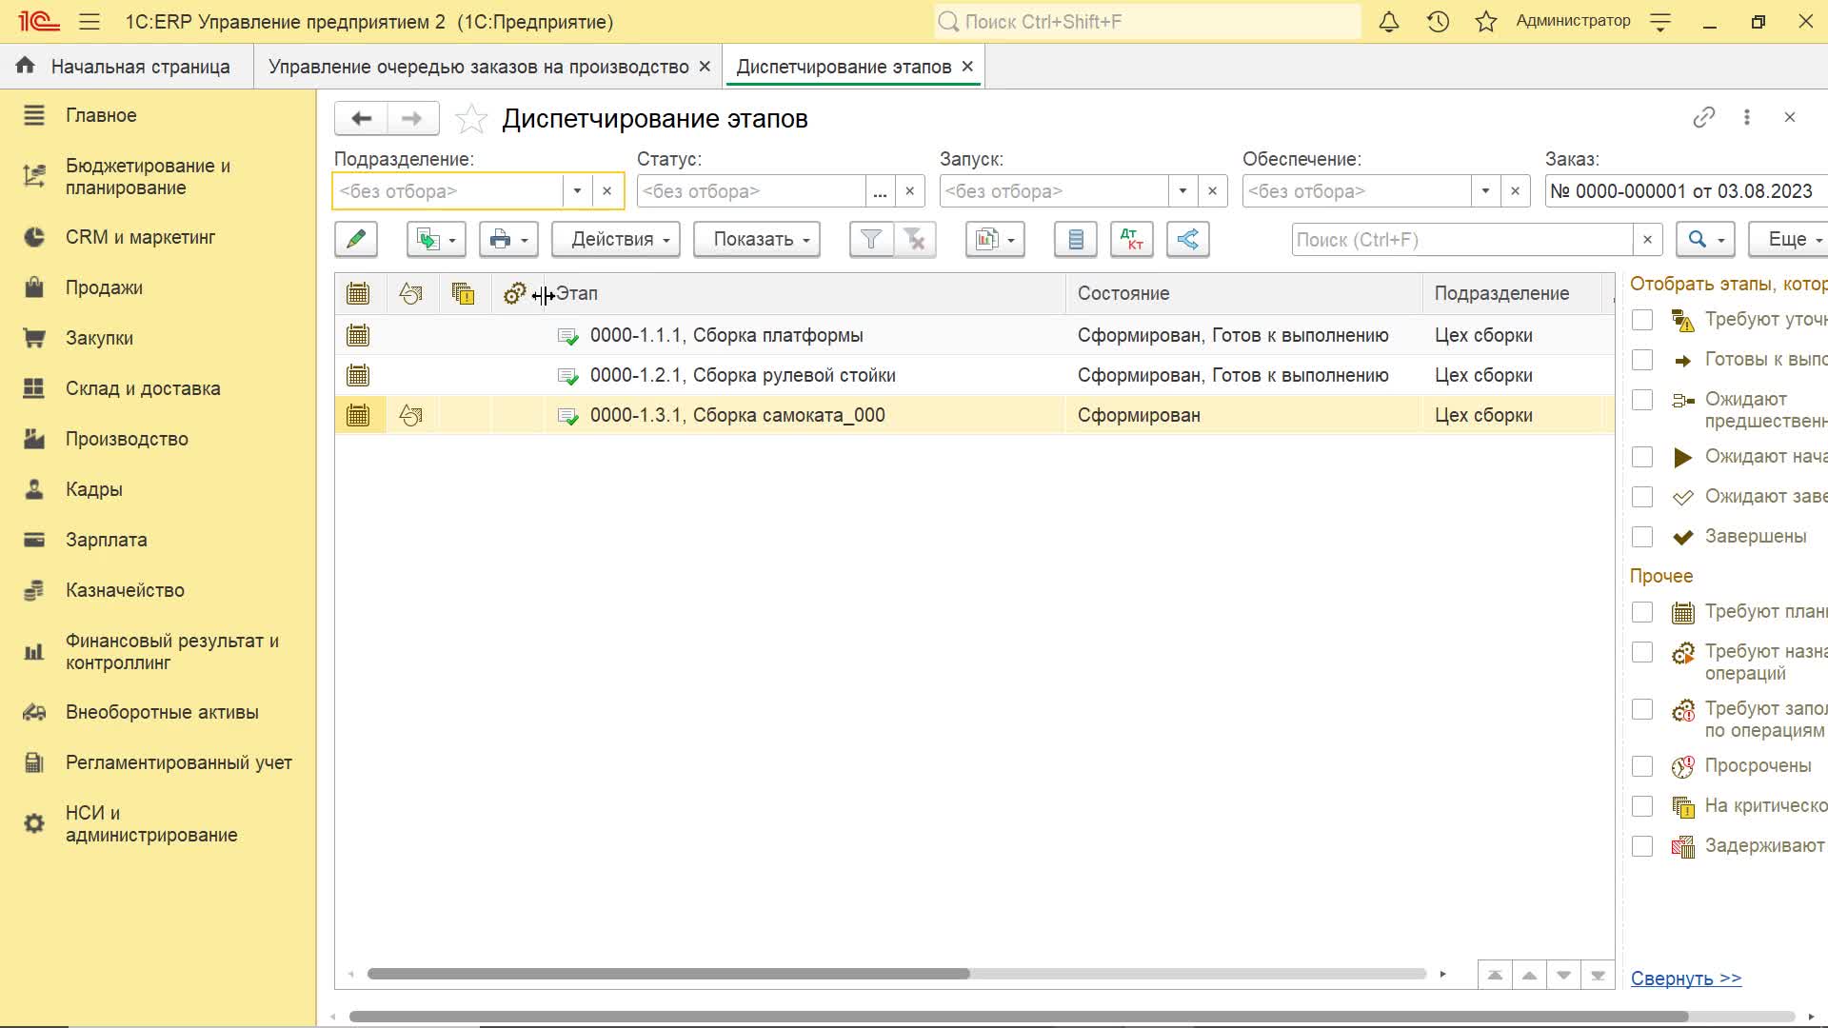Check the Ожидают начала filter box
Screen dimensions: 1828x1028
(x=1642, y=457)
